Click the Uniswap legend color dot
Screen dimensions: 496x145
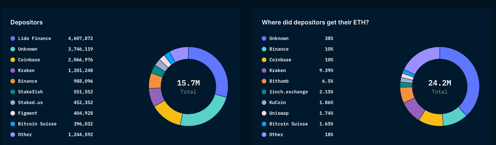click(264, 113)
